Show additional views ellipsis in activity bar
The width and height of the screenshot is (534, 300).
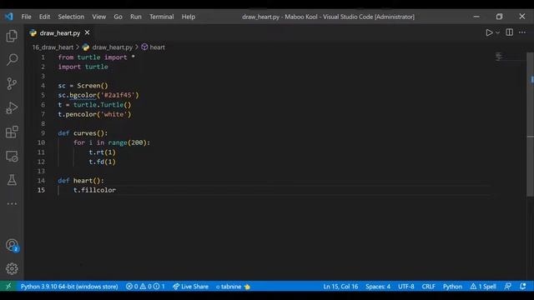click(x=12, y=203)
